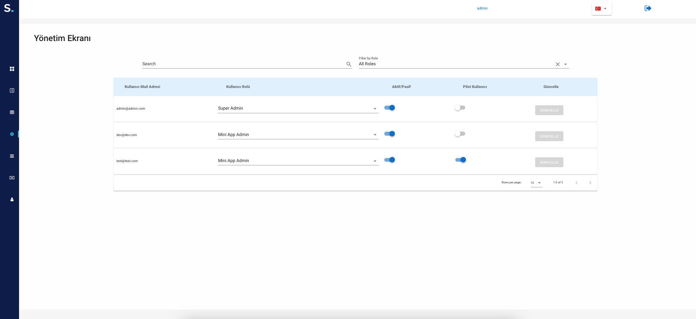Disable Aktif/Pasif toggle for admin@admin.com

pyautogui.click(x=389, y=108)
